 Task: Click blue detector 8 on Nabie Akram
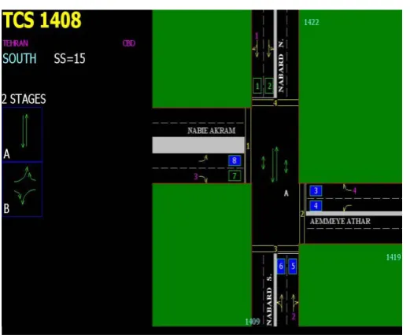(x=235, y=160)
